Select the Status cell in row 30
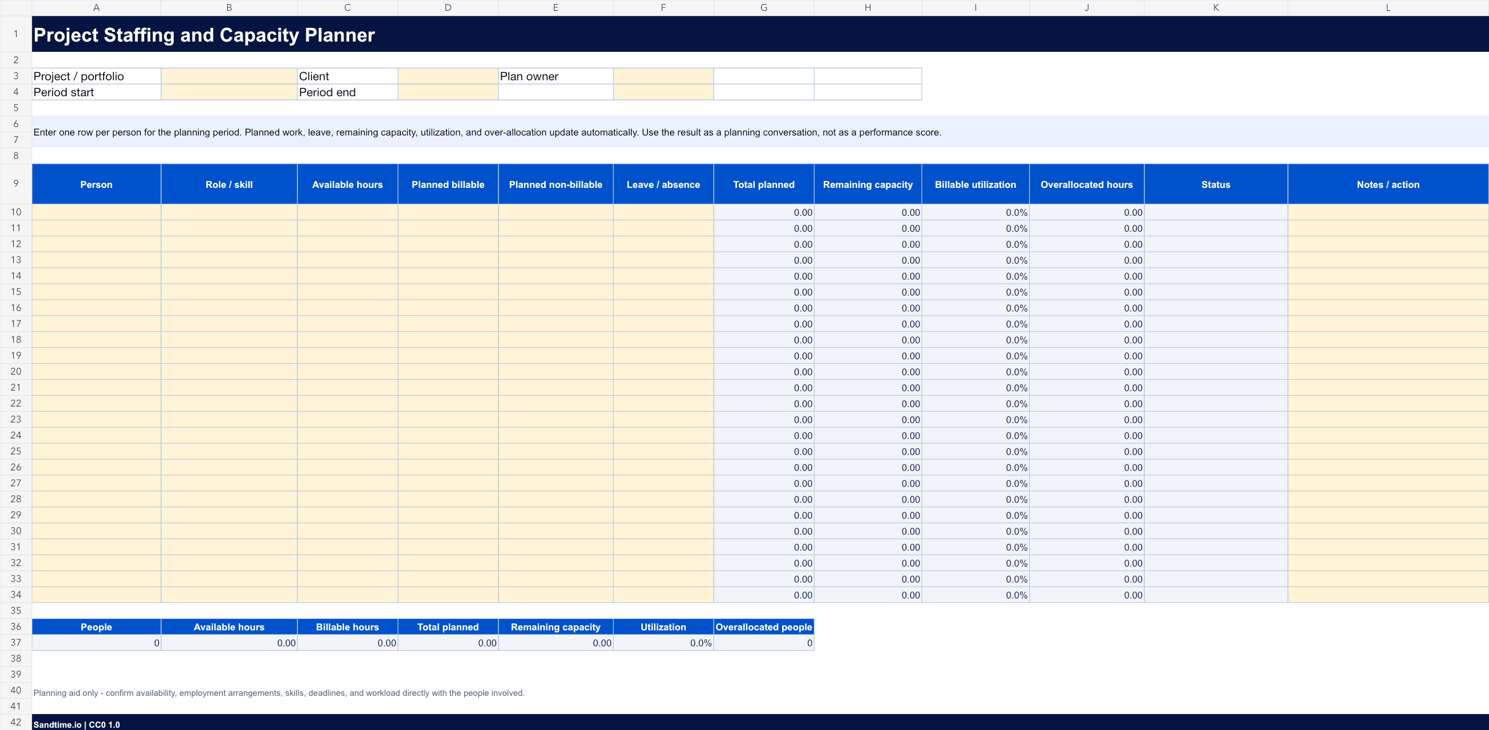The image size is (1489, 730). click(1216, 531)
